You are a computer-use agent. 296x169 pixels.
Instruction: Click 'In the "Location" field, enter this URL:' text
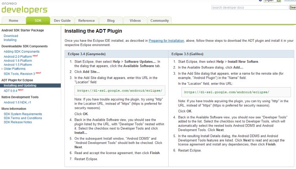(206, 84)
